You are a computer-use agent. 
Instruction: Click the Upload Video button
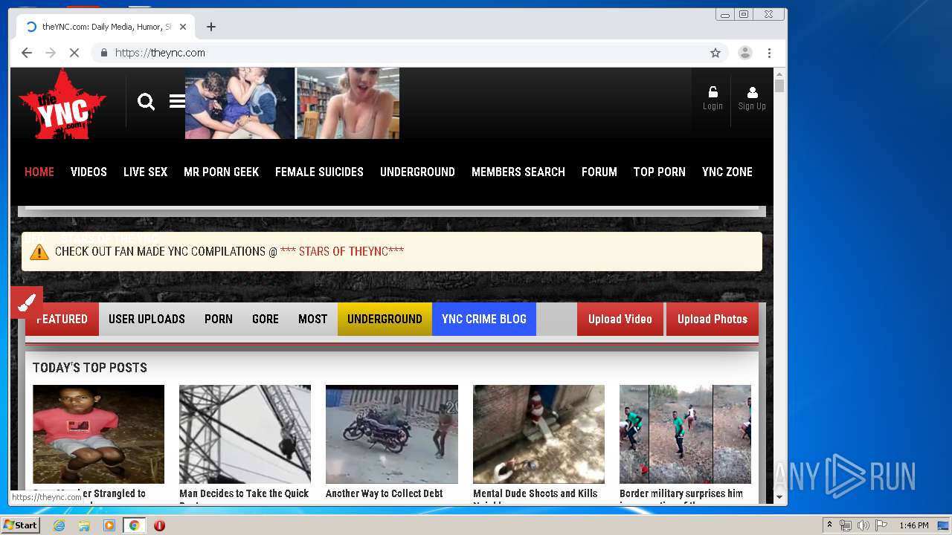620,319
